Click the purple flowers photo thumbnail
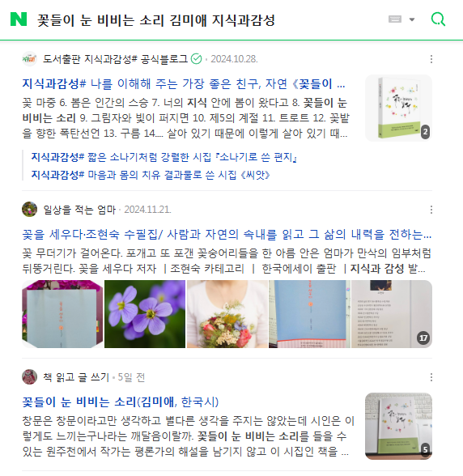The width and height of the screenshot is (463, 476). 145,314
